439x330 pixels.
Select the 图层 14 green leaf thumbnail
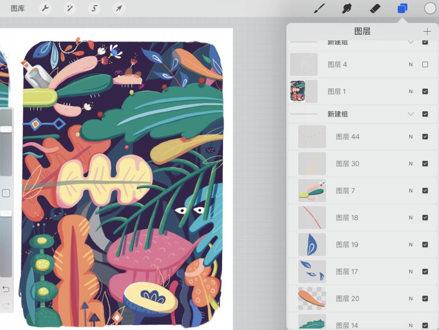[x=312, y=321]
